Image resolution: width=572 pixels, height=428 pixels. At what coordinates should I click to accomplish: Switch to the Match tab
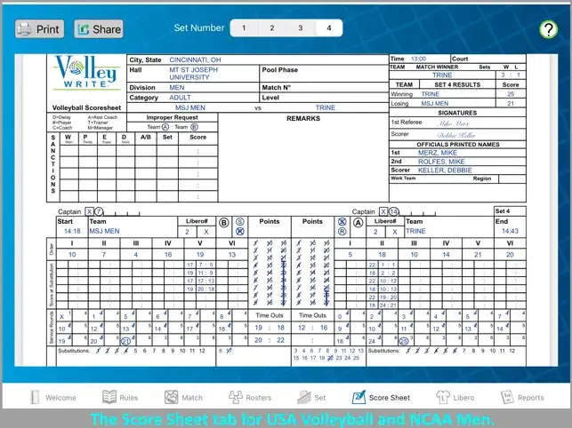[x=183, y=398]
